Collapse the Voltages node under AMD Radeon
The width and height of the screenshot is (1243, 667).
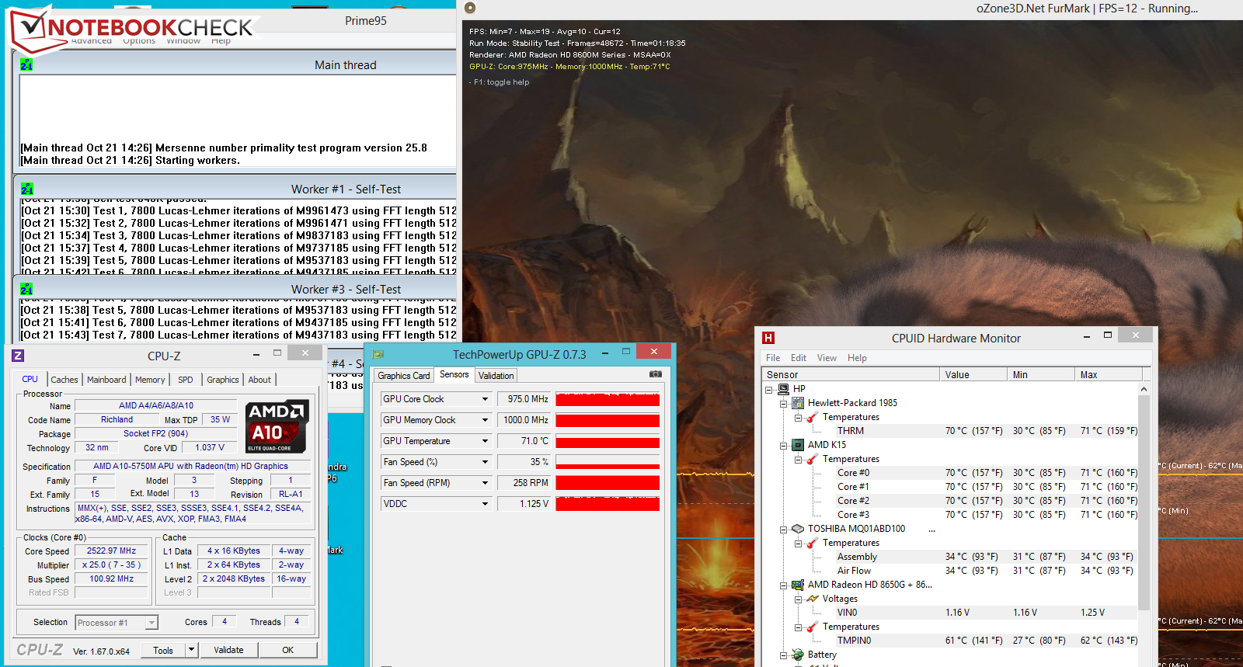click(x=799, y=599)
